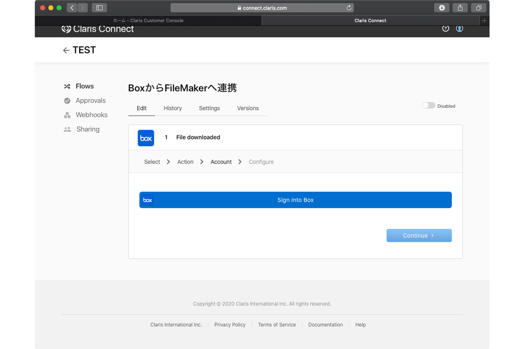517x349 pixels.
Task: Reload the page with the refresh icon
Action: pyautogui.click(x=349, y=8)
